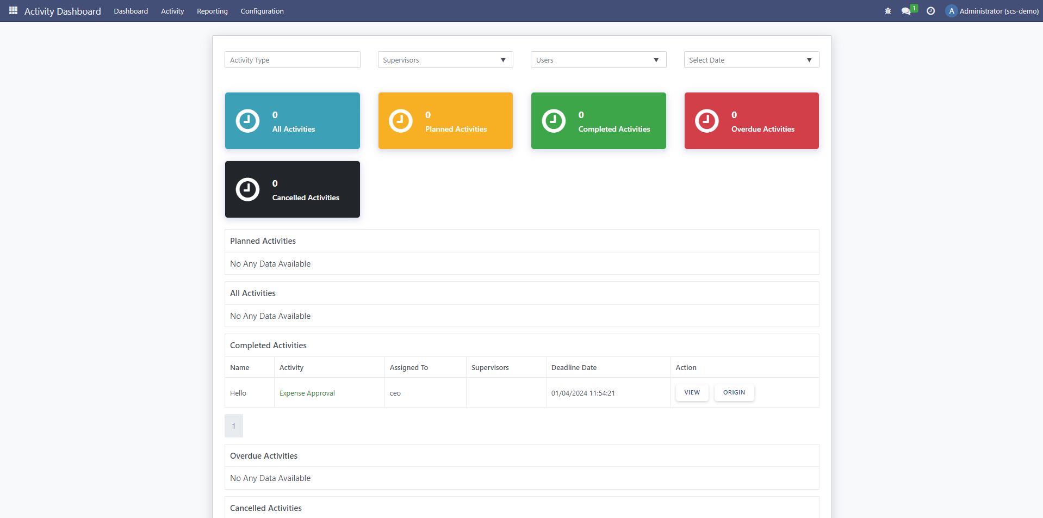Click the clock icon on Cancelled Activities card
The width and height of the screenshot is (1043, 518).
click(x=247, y=189)
